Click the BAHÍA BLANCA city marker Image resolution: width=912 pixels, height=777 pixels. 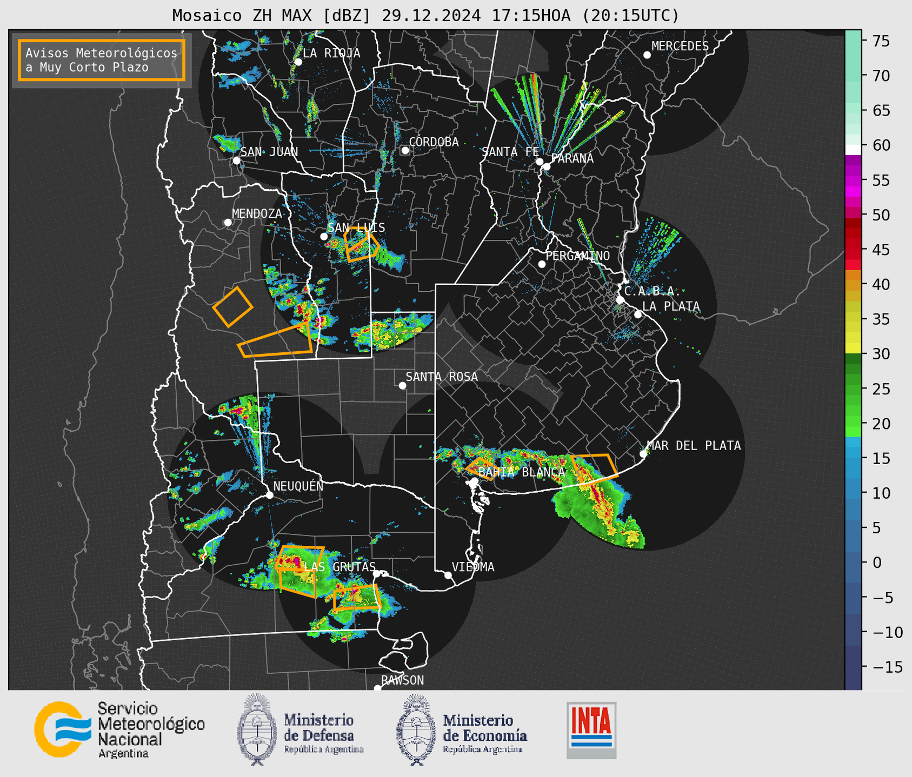click(474, 481)
